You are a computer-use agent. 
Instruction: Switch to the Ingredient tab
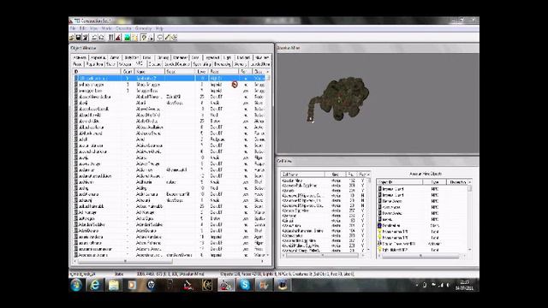(212, 57)
